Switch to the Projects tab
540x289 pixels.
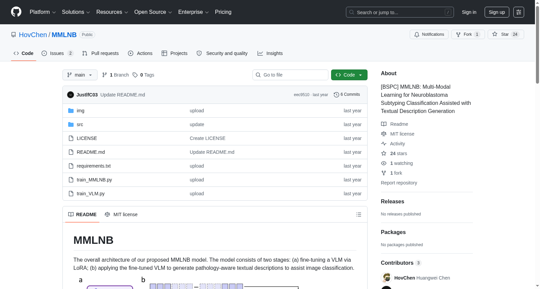click(x=174, y=53)
